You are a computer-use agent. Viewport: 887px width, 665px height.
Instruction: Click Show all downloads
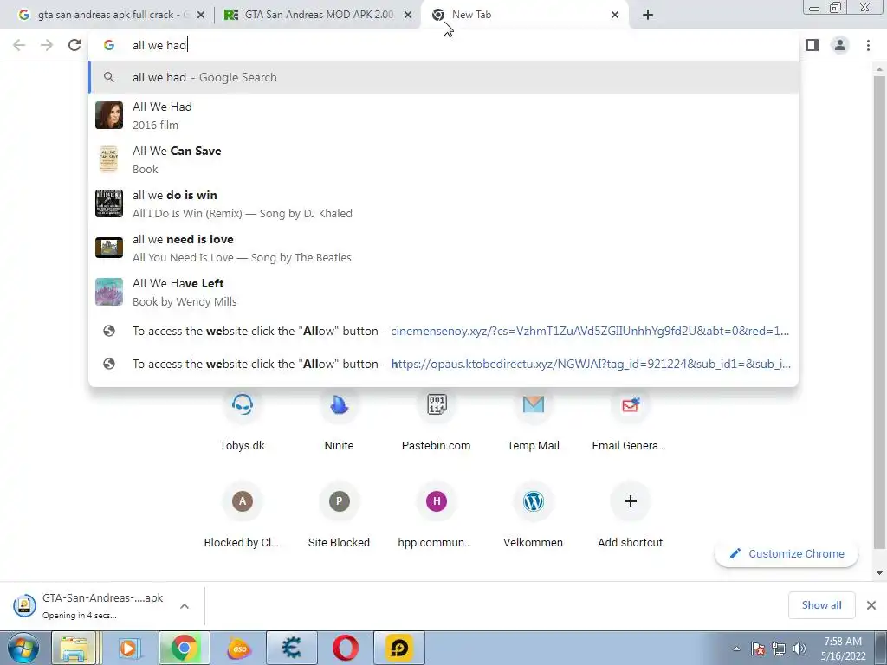pyautogui.click(x=821, y=605)
